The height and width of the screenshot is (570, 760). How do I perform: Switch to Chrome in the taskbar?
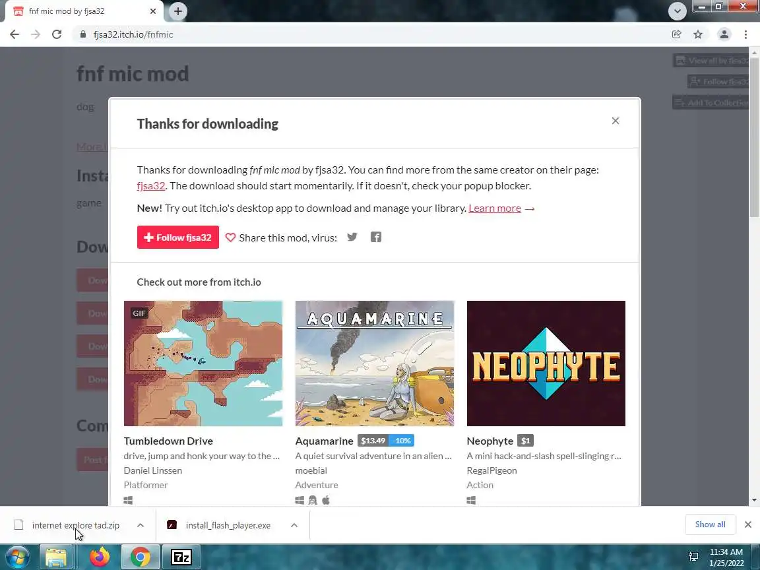coord(140,557)
